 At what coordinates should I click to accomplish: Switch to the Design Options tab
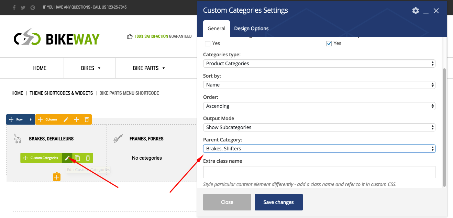[251, 28]
